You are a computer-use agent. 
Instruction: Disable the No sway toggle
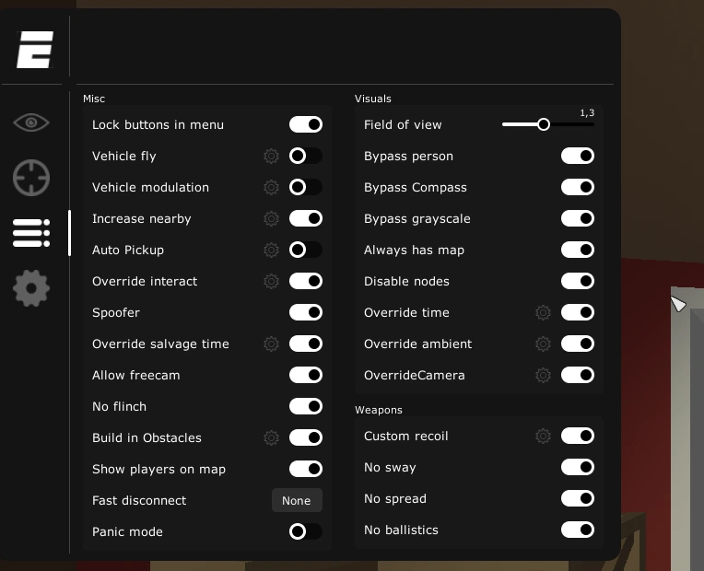[578, 467]
